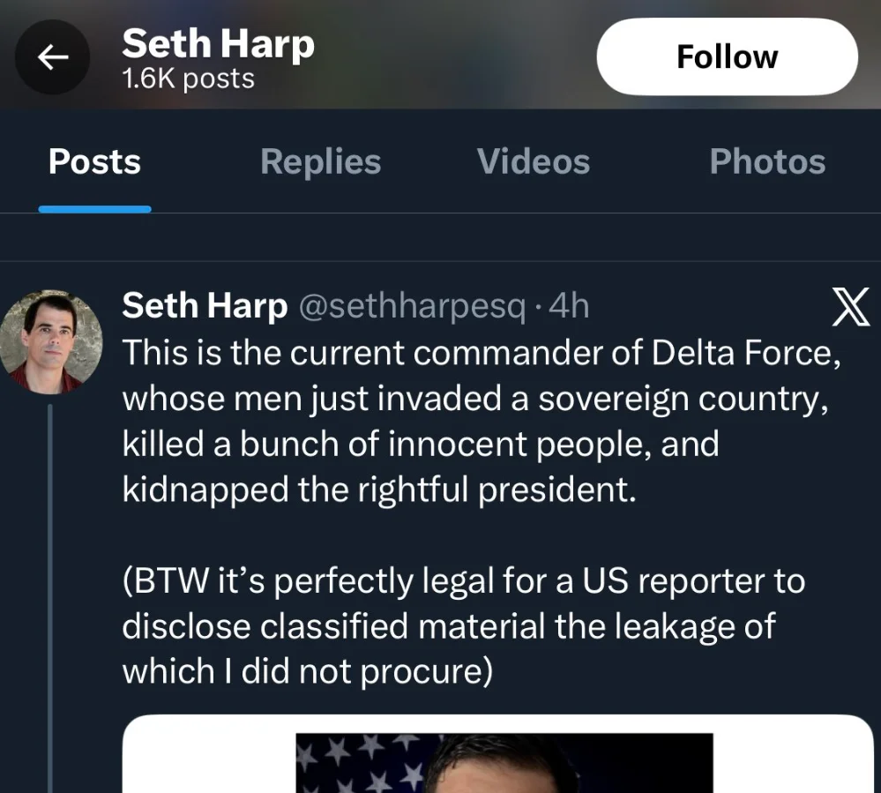Follow Seth Harp
Screen dimensions: 881x793
(727, 57)
